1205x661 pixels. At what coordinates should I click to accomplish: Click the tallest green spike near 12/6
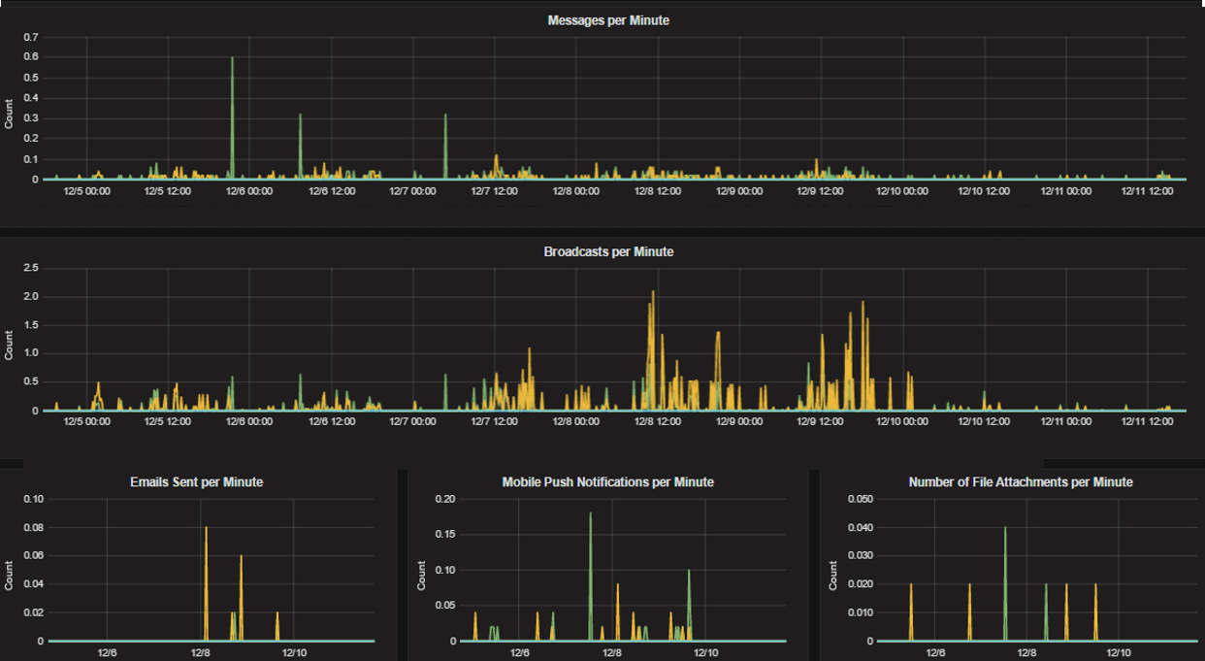pyautogui.click(x=233, y=58)
